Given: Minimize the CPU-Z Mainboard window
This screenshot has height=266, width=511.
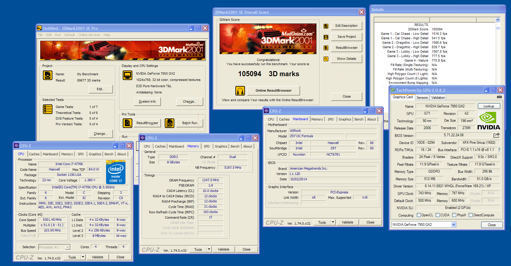Looking at the screenshot, I should [x=365, y=111].
